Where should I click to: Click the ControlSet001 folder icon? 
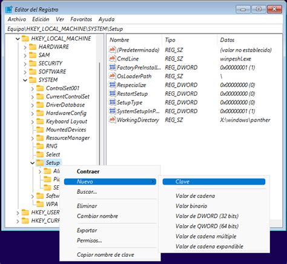(x=40, y=88)
